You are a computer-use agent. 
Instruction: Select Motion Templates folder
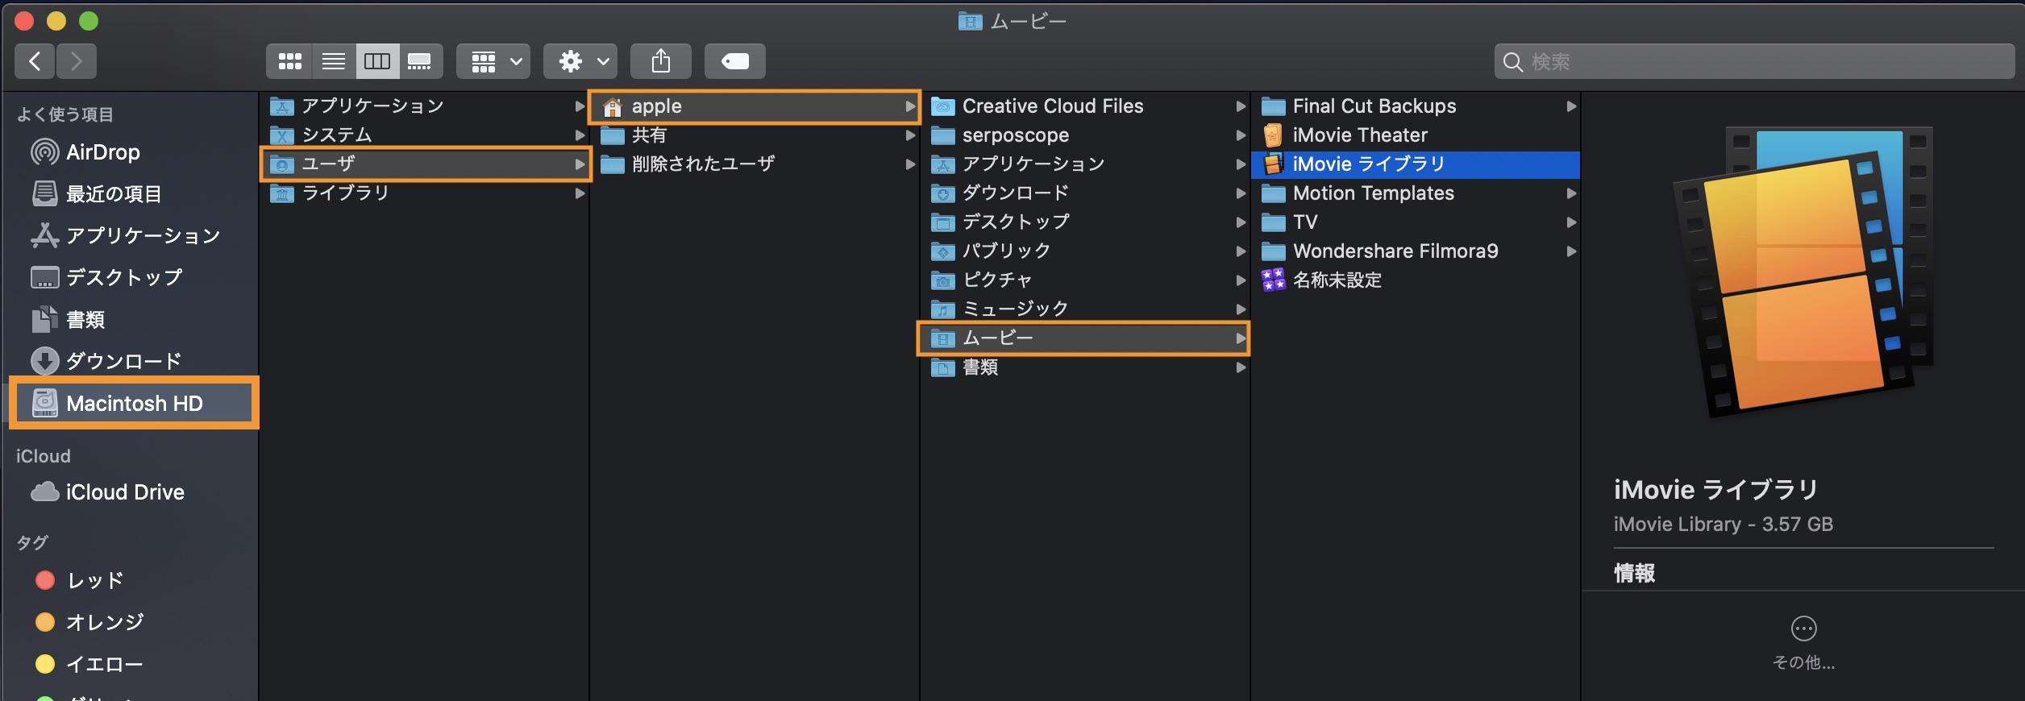pyautogui.click(x=1416, y=193)
